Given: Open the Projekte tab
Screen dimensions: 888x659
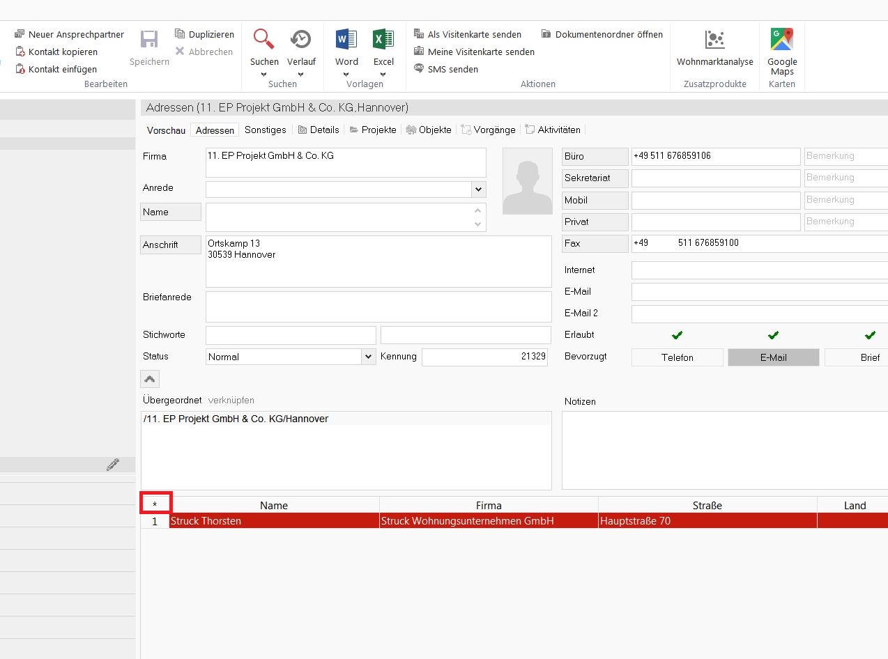Looking at the screenshot, I should (373, 130).
